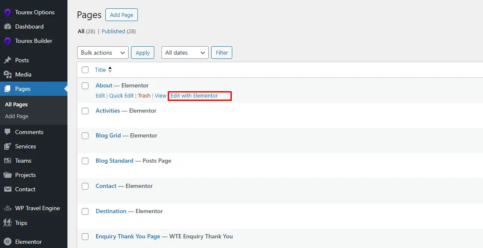Go to the Dashboard menu item
The height and width of the screenshot is (248, 483).
coord(34,27)
